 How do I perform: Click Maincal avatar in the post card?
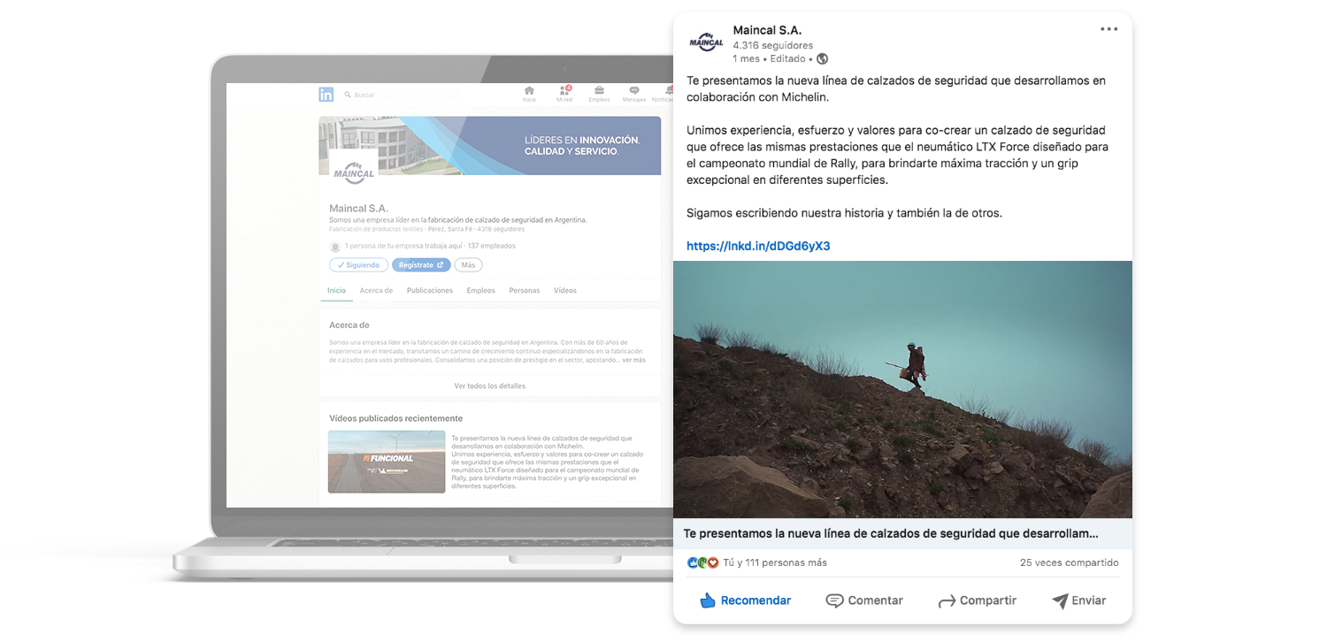tap(706, 42)
